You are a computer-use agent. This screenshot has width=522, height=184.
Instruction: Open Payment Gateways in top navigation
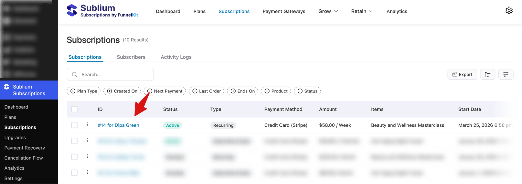point(284,11)
